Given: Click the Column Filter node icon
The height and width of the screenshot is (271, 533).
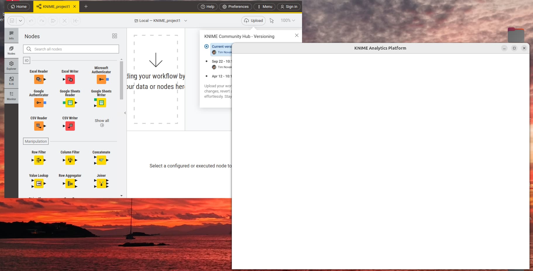Looking at the screenshot, I should pos(70,160).
